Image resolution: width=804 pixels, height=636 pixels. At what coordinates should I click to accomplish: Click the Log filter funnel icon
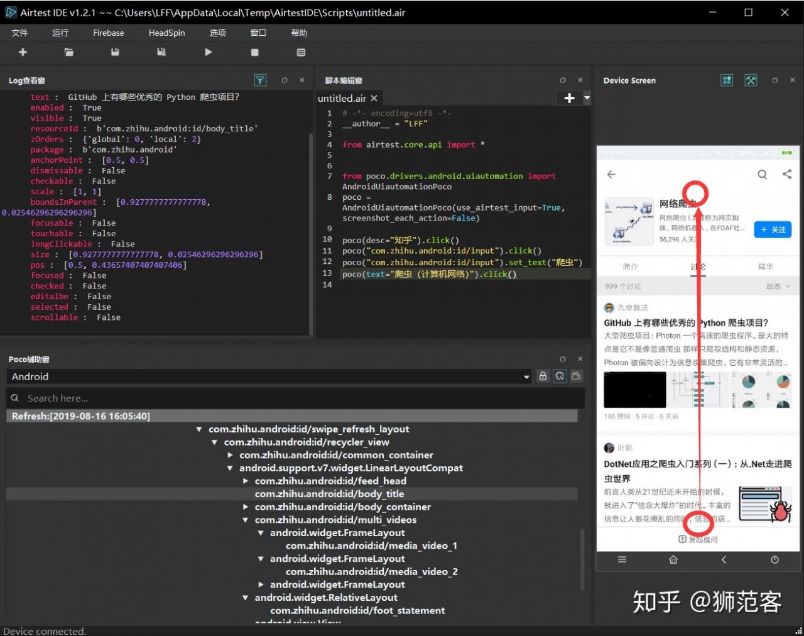260,80
